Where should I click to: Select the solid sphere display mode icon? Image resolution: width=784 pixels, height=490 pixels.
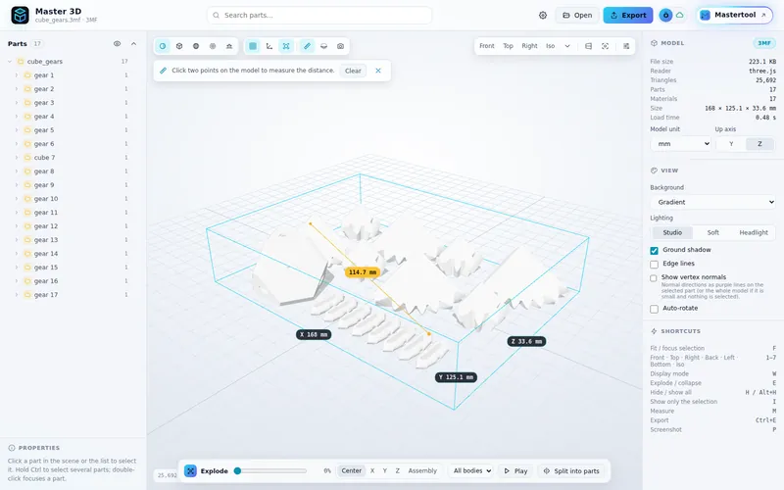pyautogui.click(x=196, y=46)
